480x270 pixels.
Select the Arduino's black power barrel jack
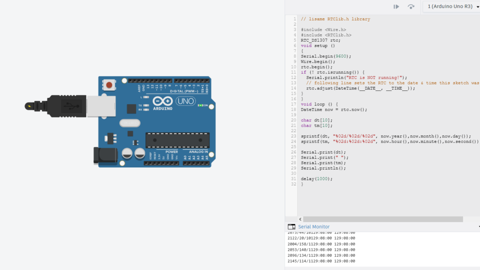[x=105, y=155]
